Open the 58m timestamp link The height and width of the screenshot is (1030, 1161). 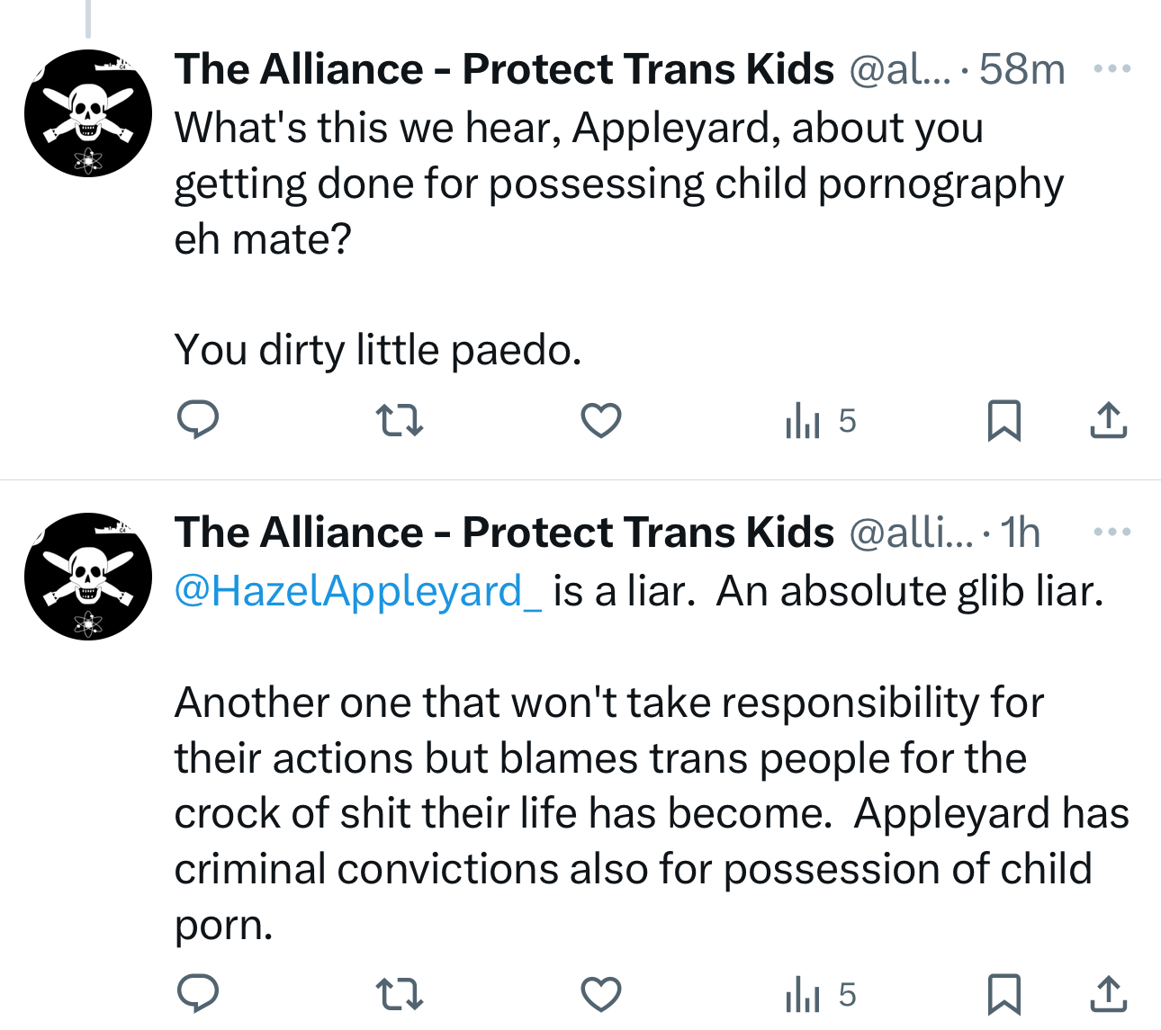pyautogui.click(x=1021, y=69)
